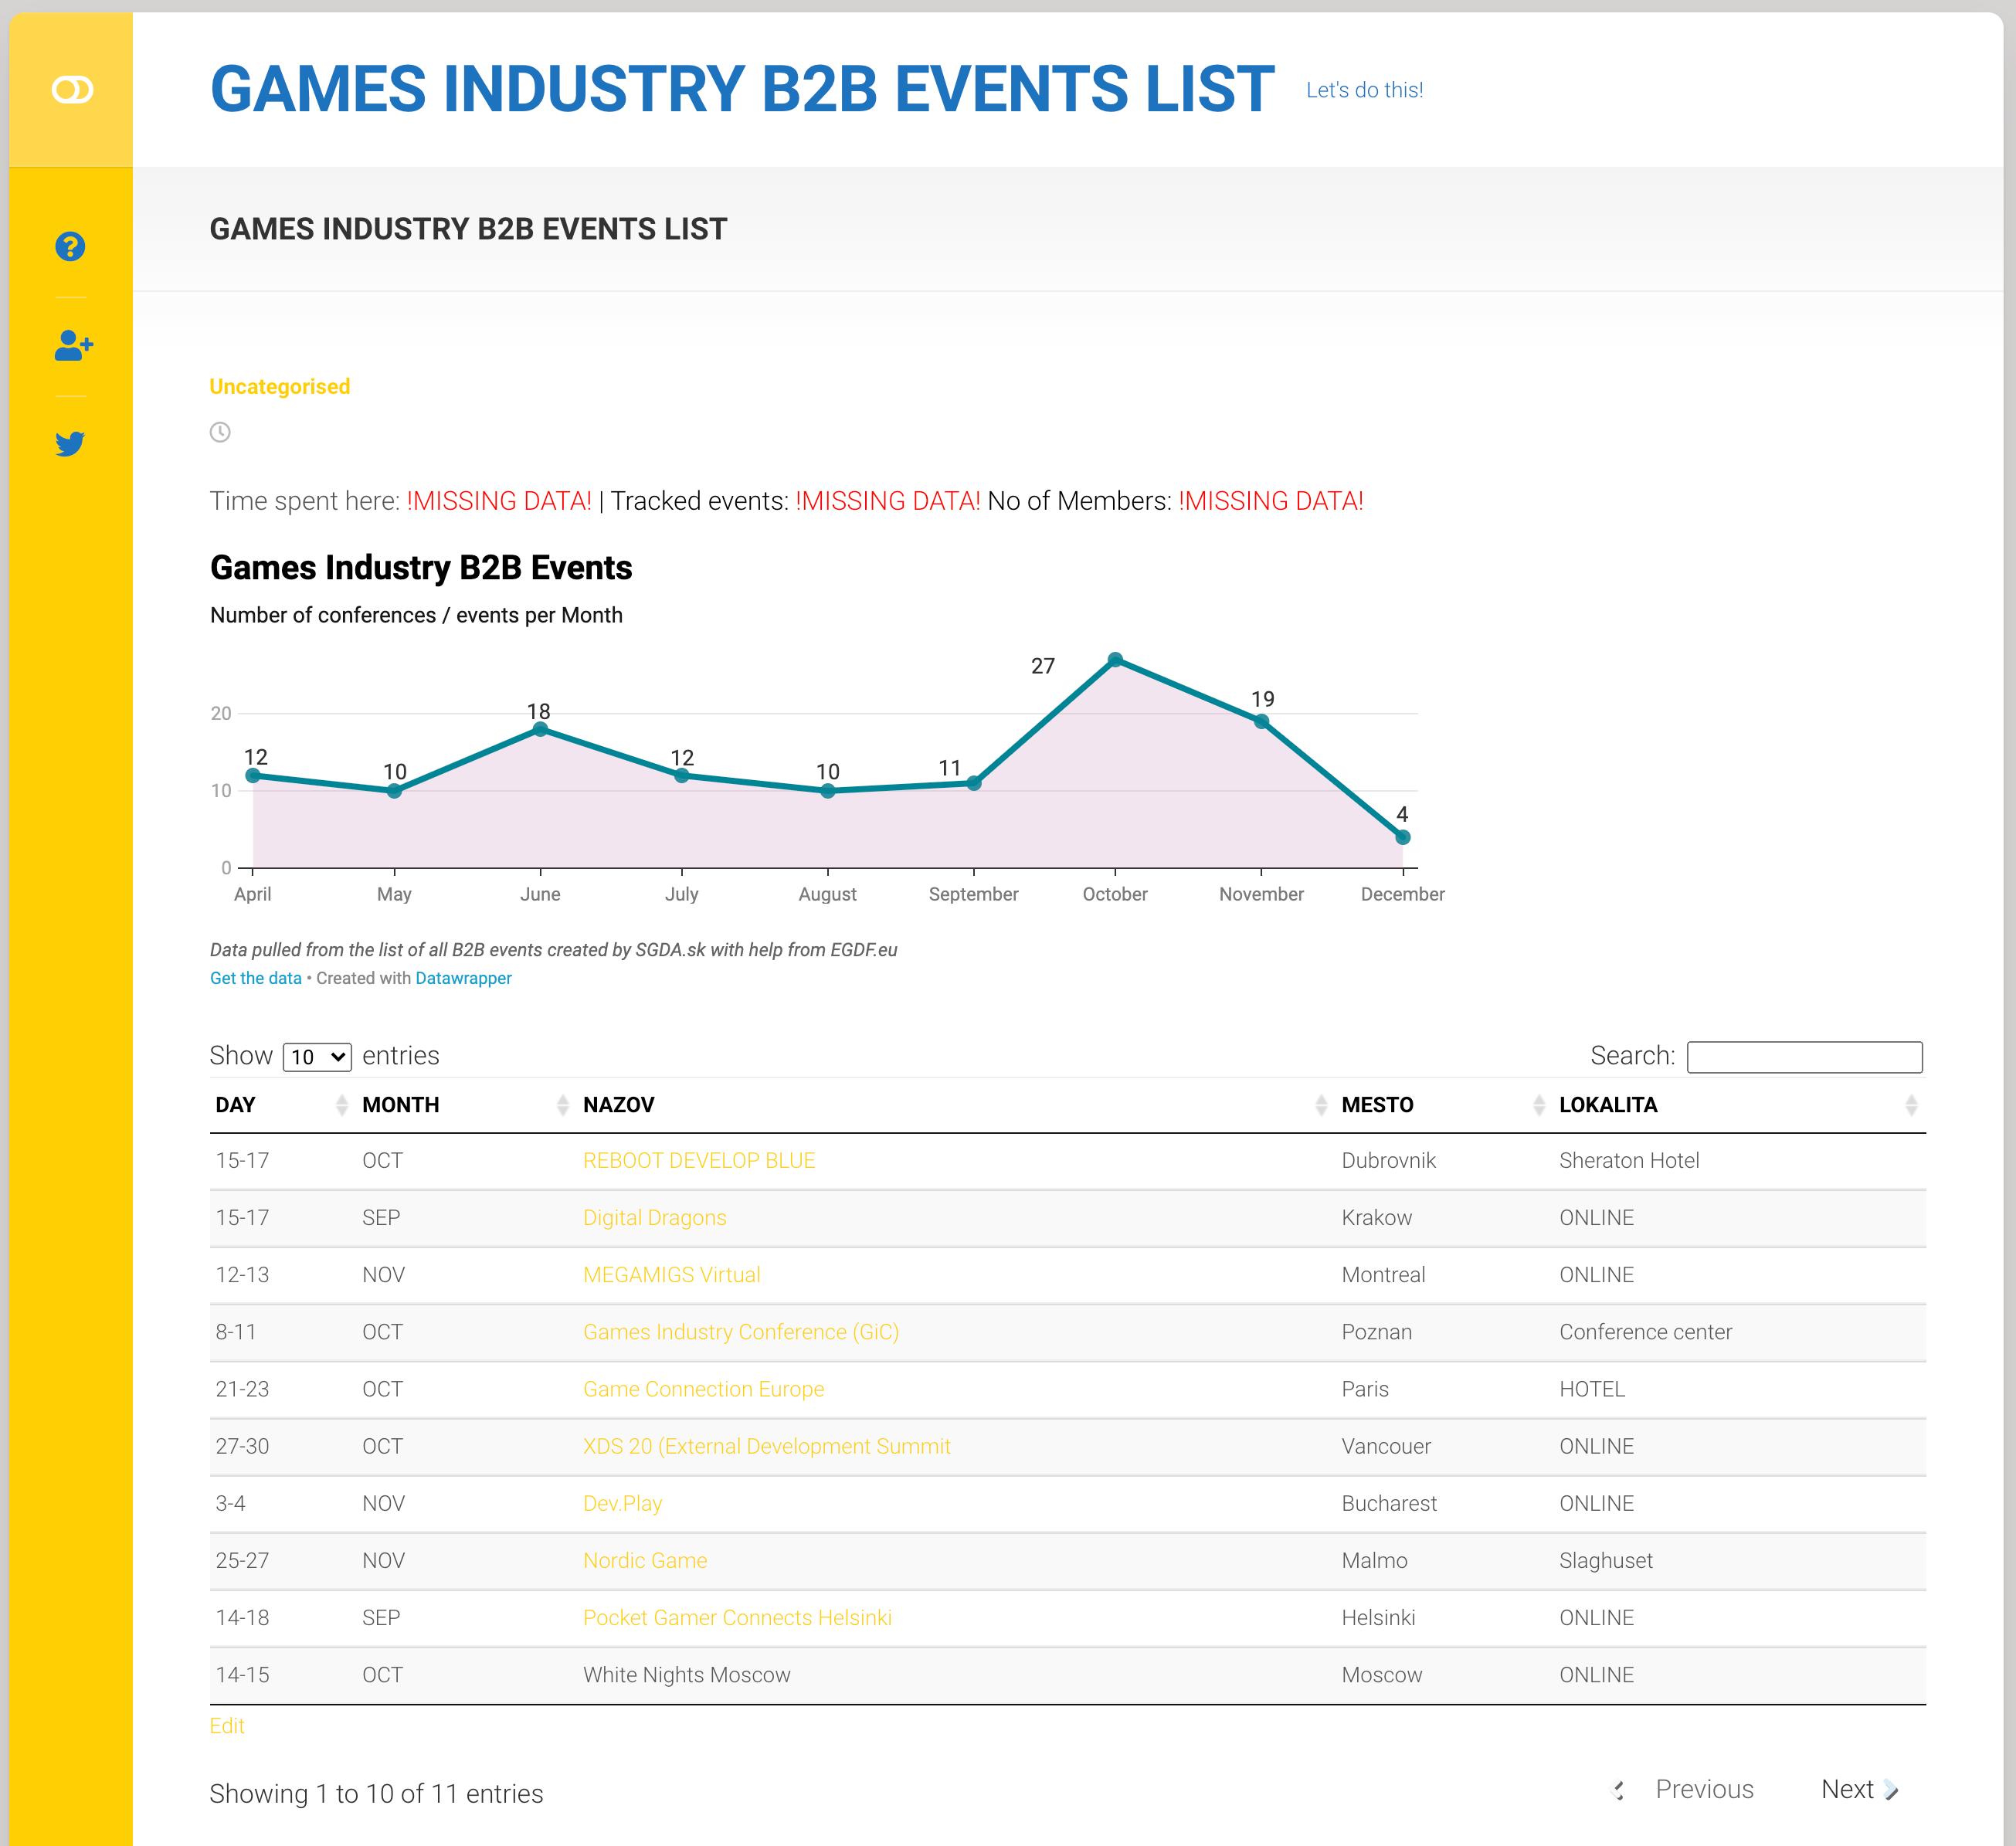Click the Vancouer cell
The image size is (2016, 1846).
(x=1386, y=1446)
